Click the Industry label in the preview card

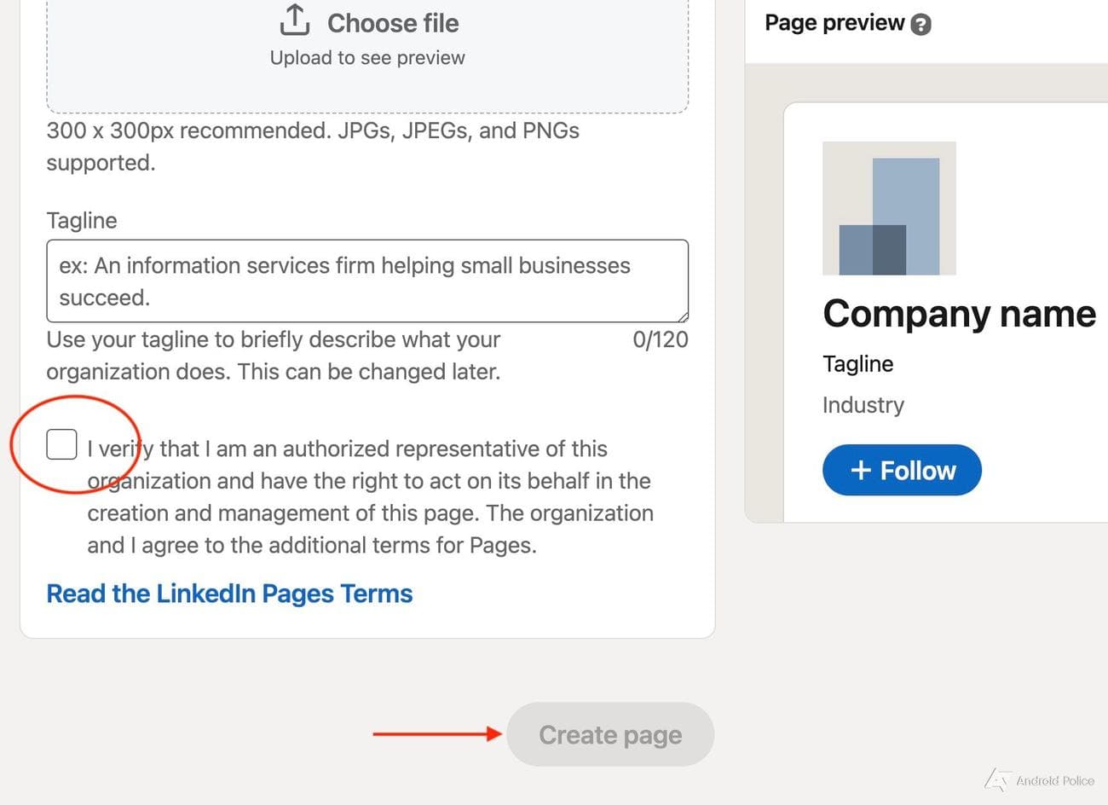863,405
